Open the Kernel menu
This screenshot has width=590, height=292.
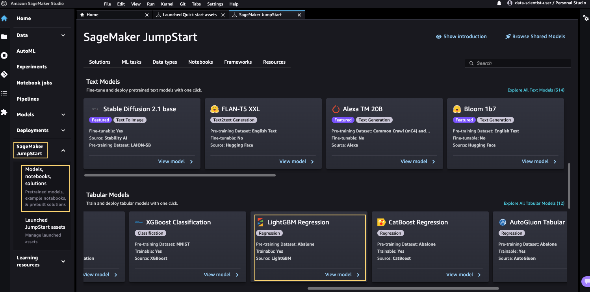click(x=167, y=4)
